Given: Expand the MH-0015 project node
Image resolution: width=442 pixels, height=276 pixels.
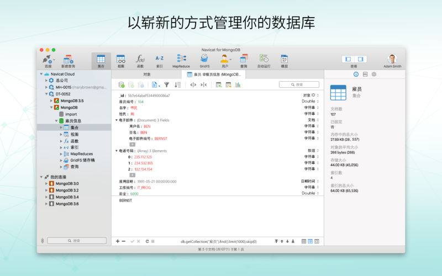Looking at the screenshot, I should pos(46,87).
